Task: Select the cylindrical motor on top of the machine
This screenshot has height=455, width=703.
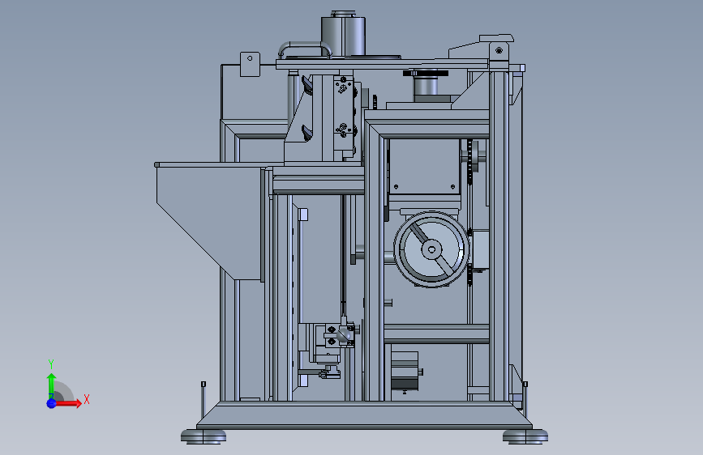Action: tap(343, 35)
